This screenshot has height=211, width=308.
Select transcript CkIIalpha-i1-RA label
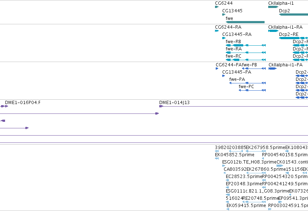[285, 27]
